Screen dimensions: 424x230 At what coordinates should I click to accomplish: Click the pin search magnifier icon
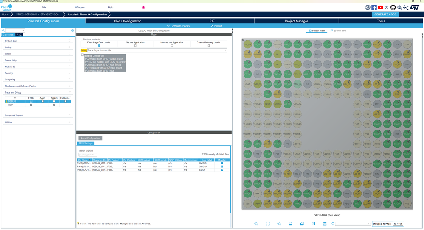(x=333, y=224)
